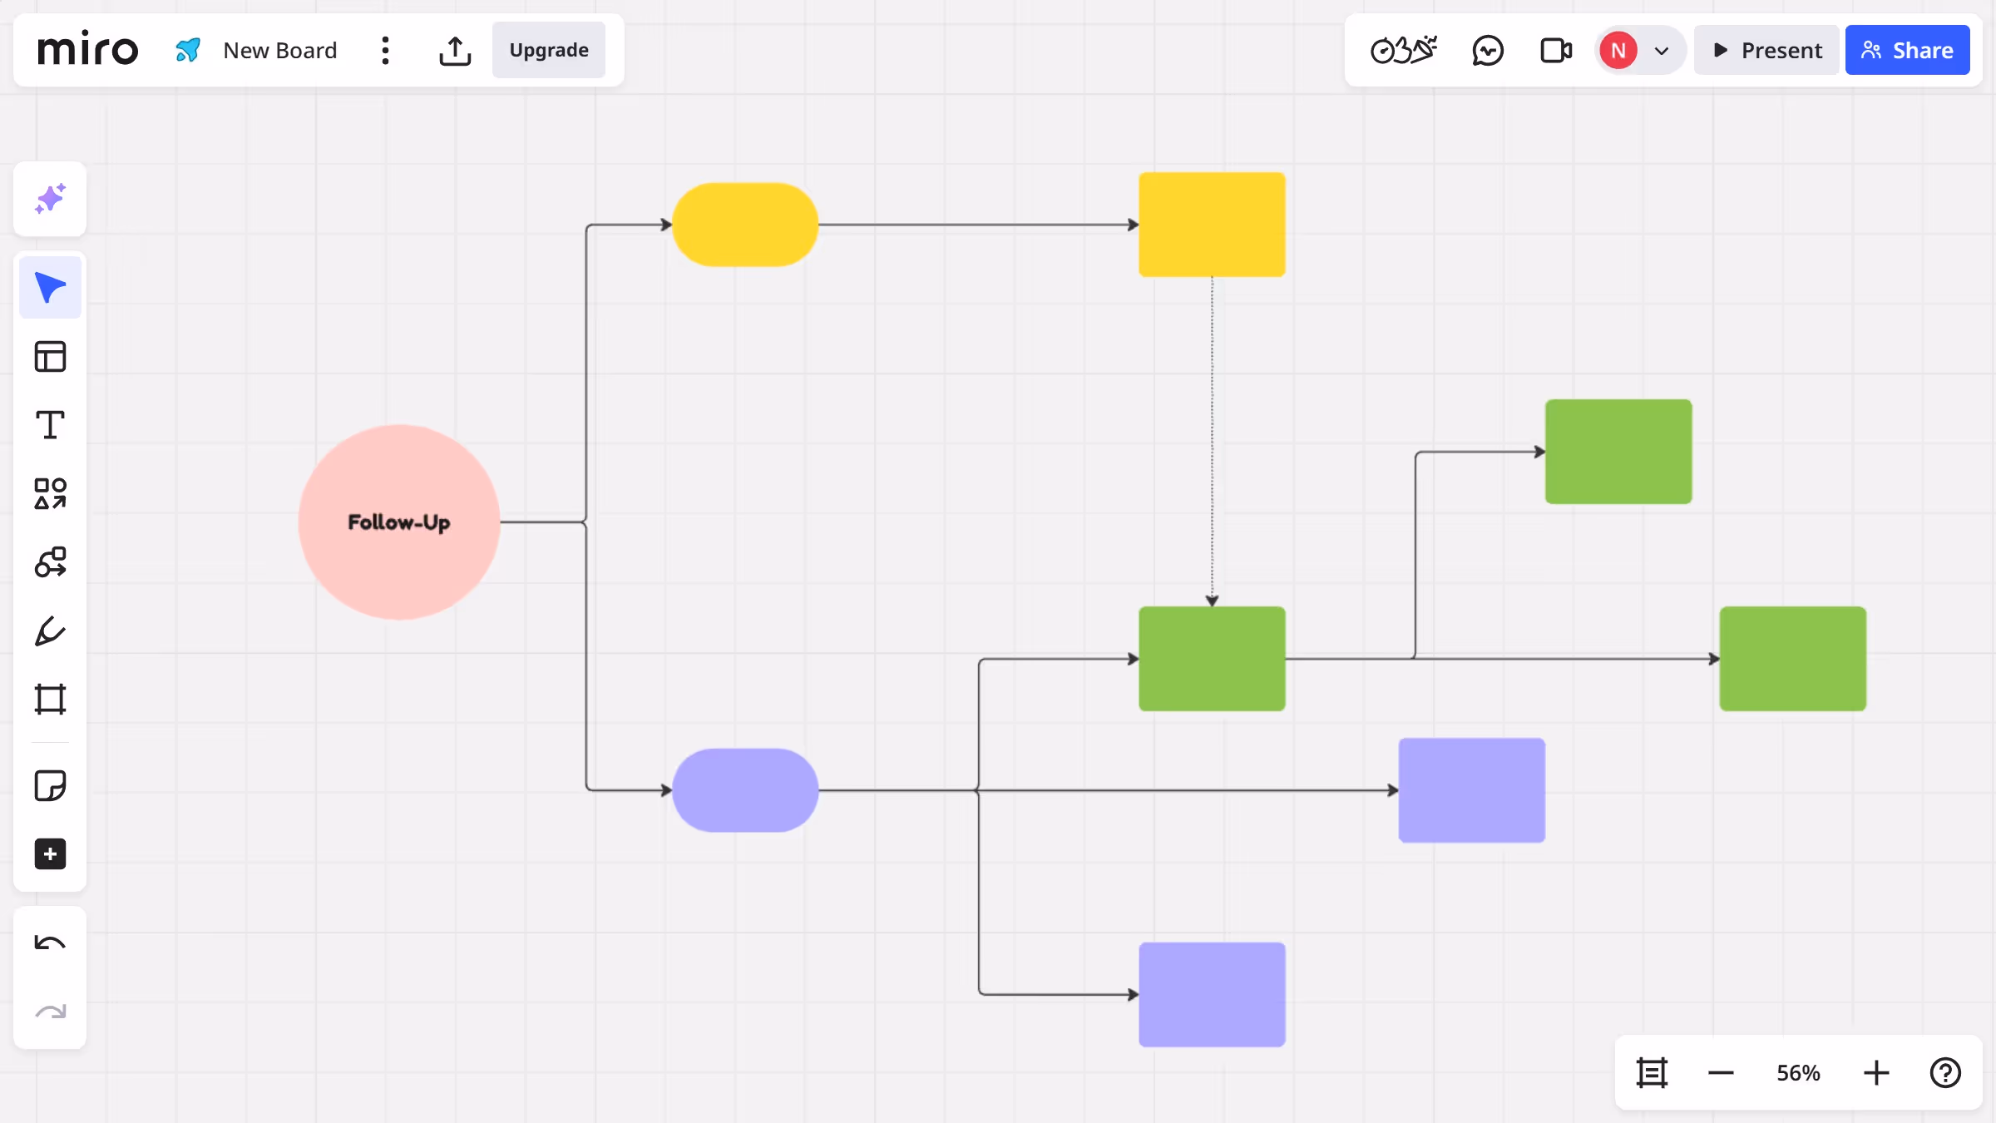Expand the account avatar dropdown
This screenshot has height=1123, width=1996.
(x=1661, y=50)
